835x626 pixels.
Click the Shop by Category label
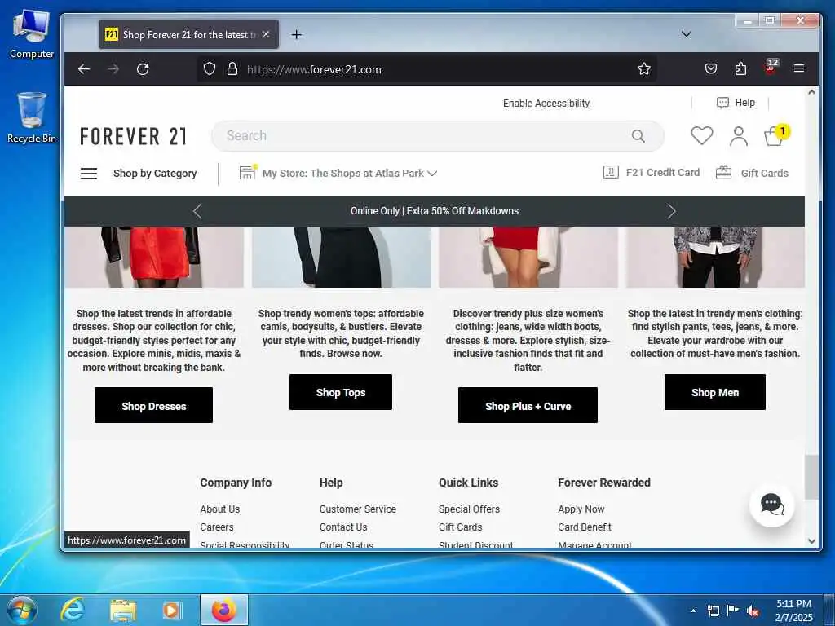[x=155, y=174]
